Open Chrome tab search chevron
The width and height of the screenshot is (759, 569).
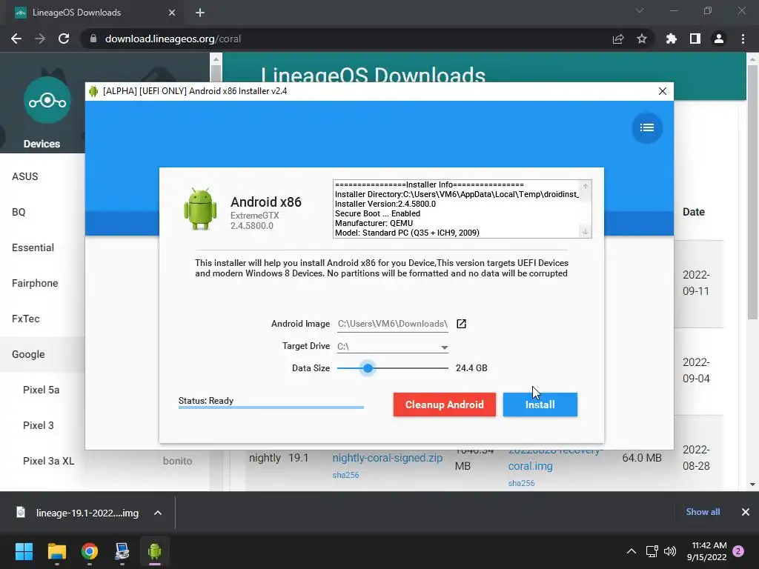pos(640,10)
